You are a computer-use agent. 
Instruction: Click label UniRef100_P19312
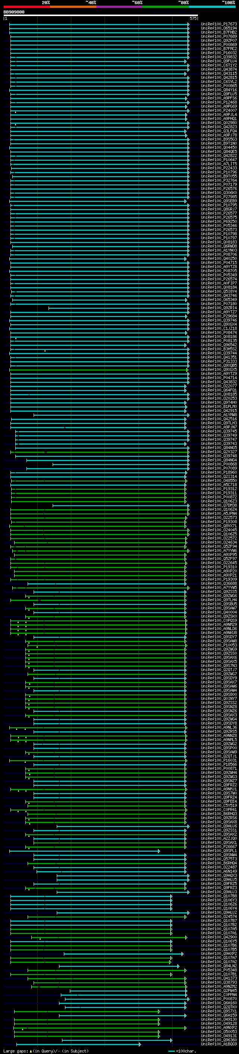(x=219, y=489)
